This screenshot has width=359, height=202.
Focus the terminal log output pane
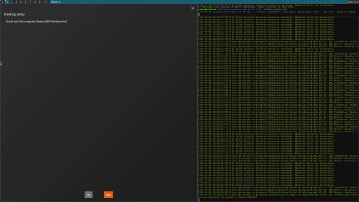278,102
